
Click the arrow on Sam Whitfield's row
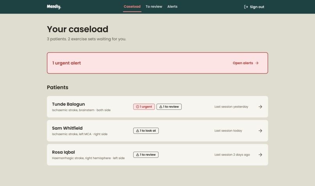[260, 131]
